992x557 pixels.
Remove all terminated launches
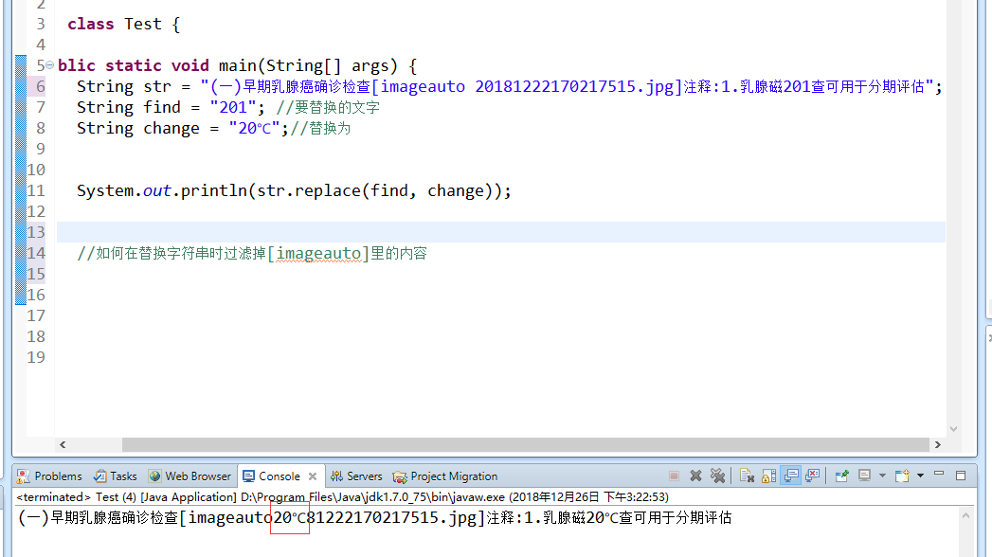(x=717, y=476)
